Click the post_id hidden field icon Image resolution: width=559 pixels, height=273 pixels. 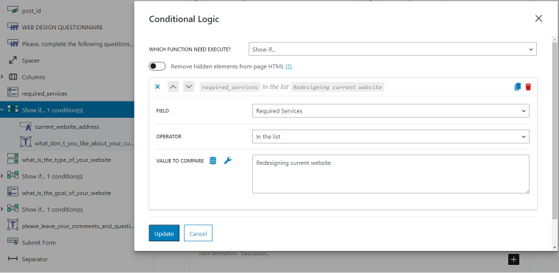(x=13, y=10)
